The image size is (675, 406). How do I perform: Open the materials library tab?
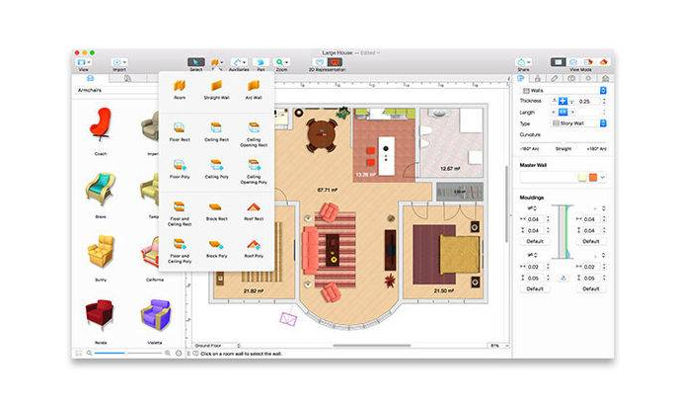click(x=127, y=78)
